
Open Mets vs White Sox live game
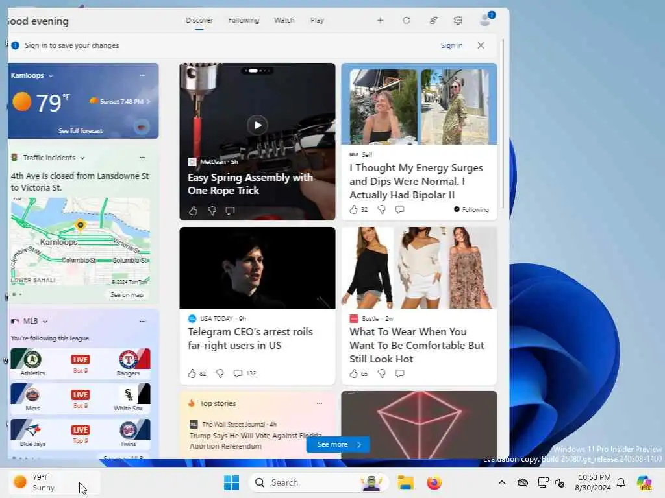click(x=81, y=399)
